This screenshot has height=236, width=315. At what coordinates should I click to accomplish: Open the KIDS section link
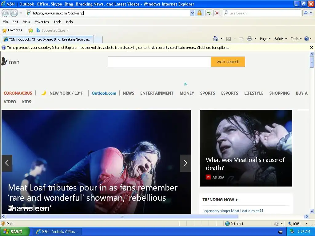26,102
